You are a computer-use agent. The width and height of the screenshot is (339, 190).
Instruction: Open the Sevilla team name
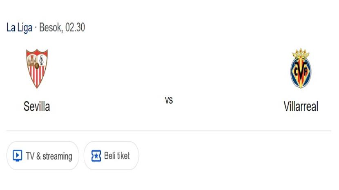pos(37,106)
